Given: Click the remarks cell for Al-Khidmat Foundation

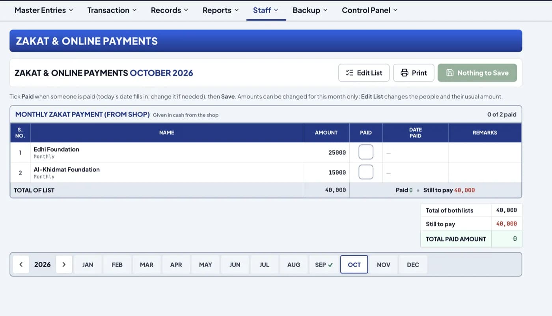Looking at the screenshot, I should 485,172.
